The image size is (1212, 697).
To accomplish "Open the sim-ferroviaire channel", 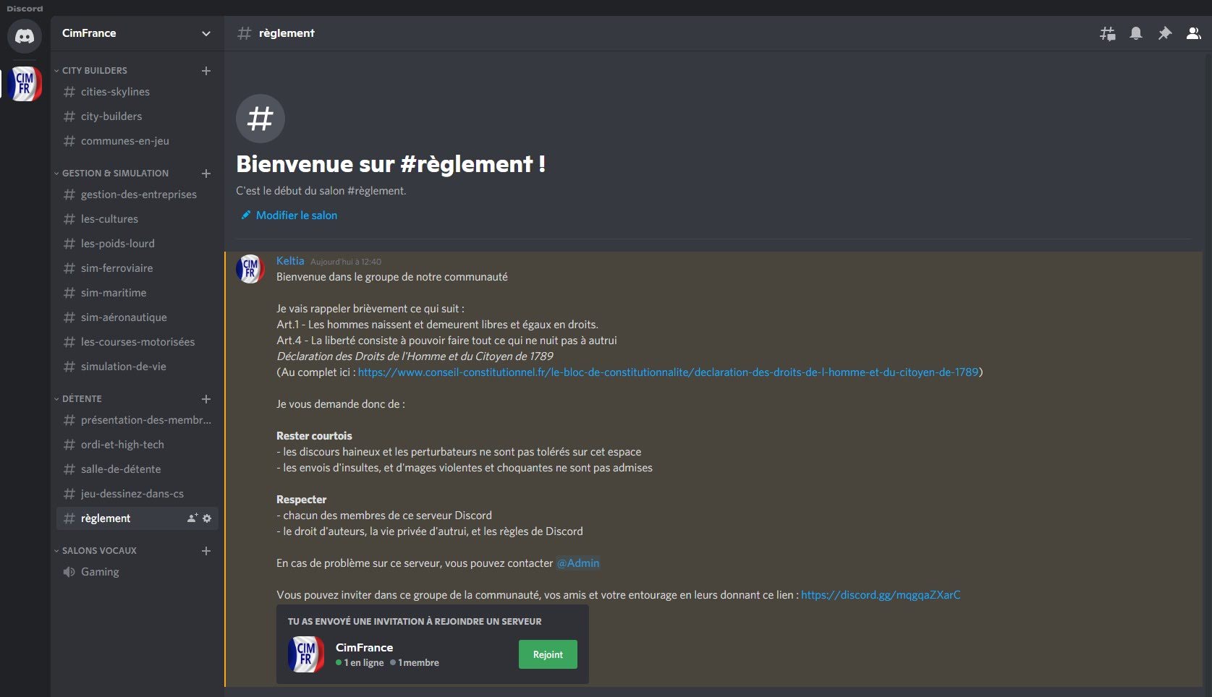I will click(116, 268).
